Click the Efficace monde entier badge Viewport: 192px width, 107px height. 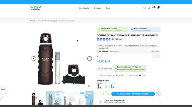145,29
